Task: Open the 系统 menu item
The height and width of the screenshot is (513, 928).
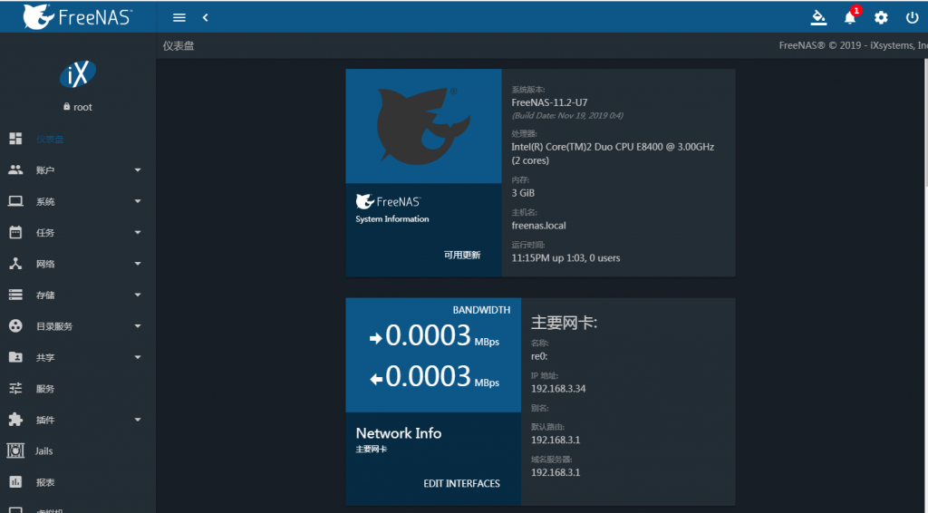Action: click(x=78, y=201)
